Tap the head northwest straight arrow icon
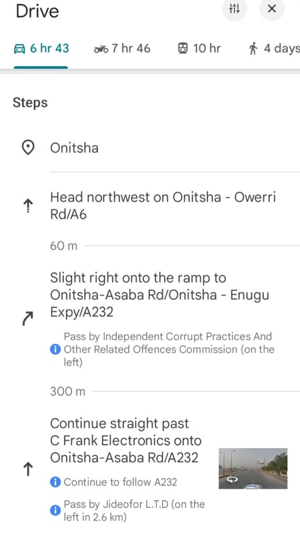 coord(28,206)
